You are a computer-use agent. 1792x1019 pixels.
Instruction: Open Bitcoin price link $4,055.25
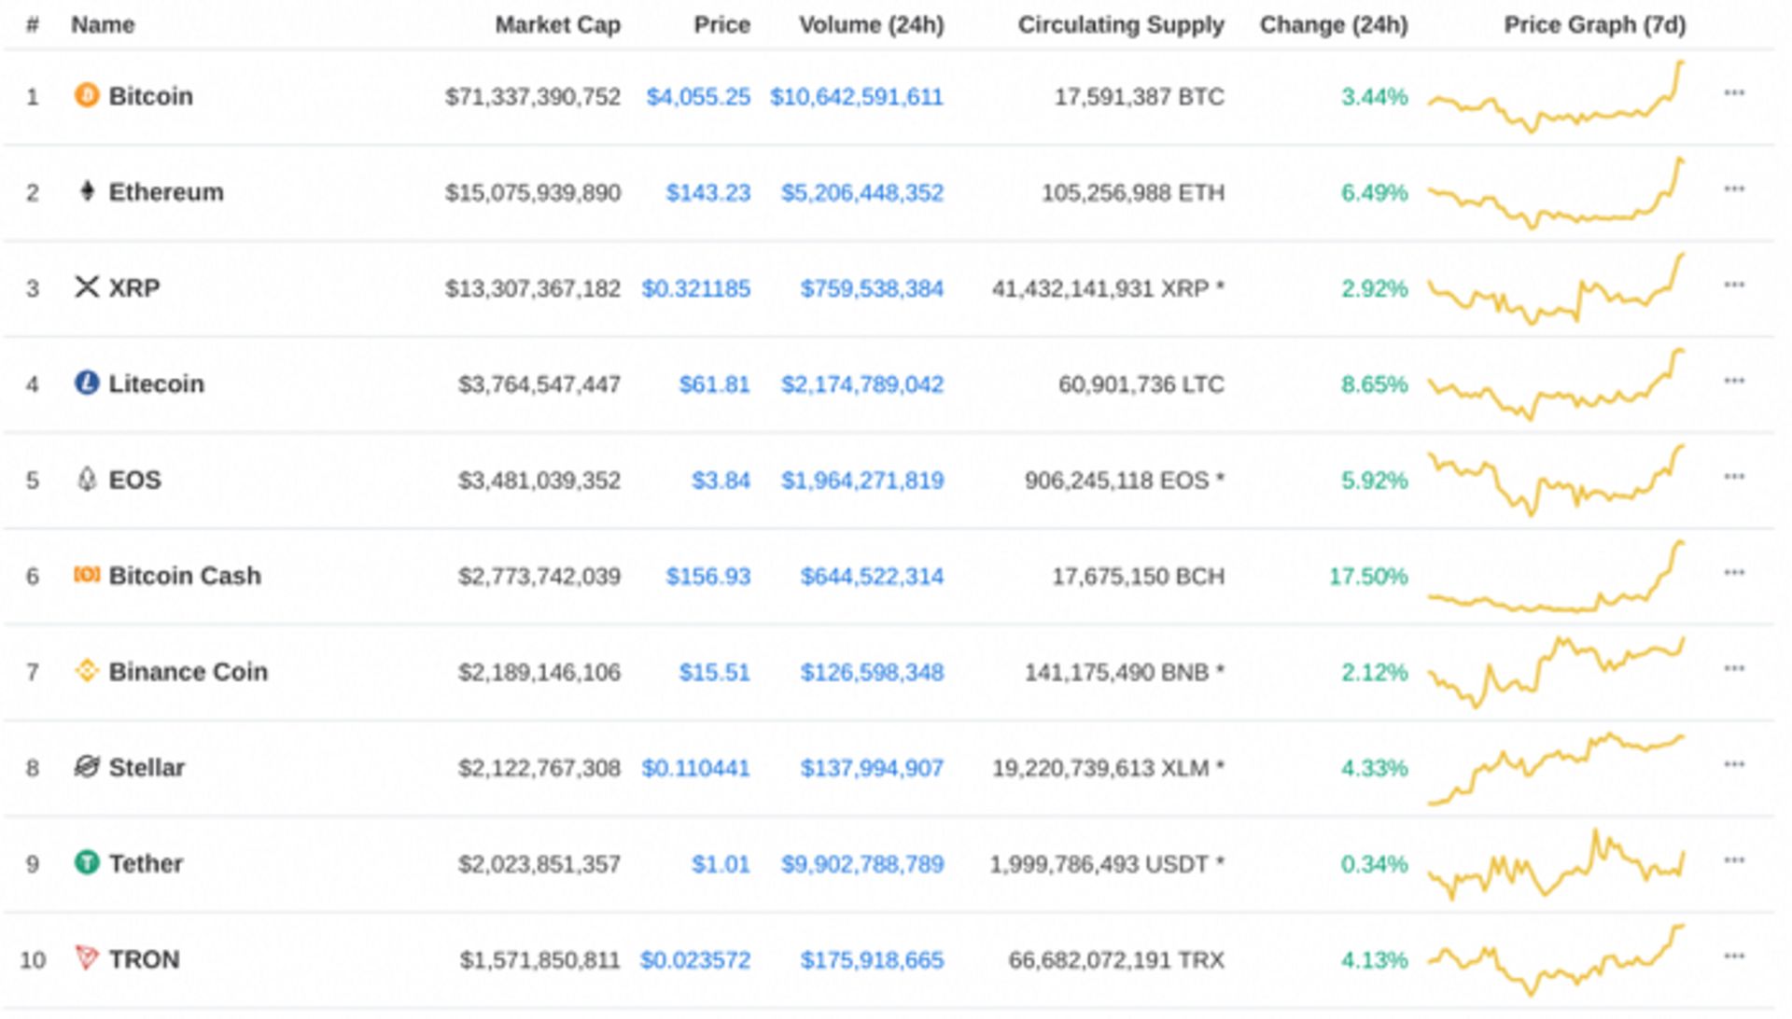(697, 97)
